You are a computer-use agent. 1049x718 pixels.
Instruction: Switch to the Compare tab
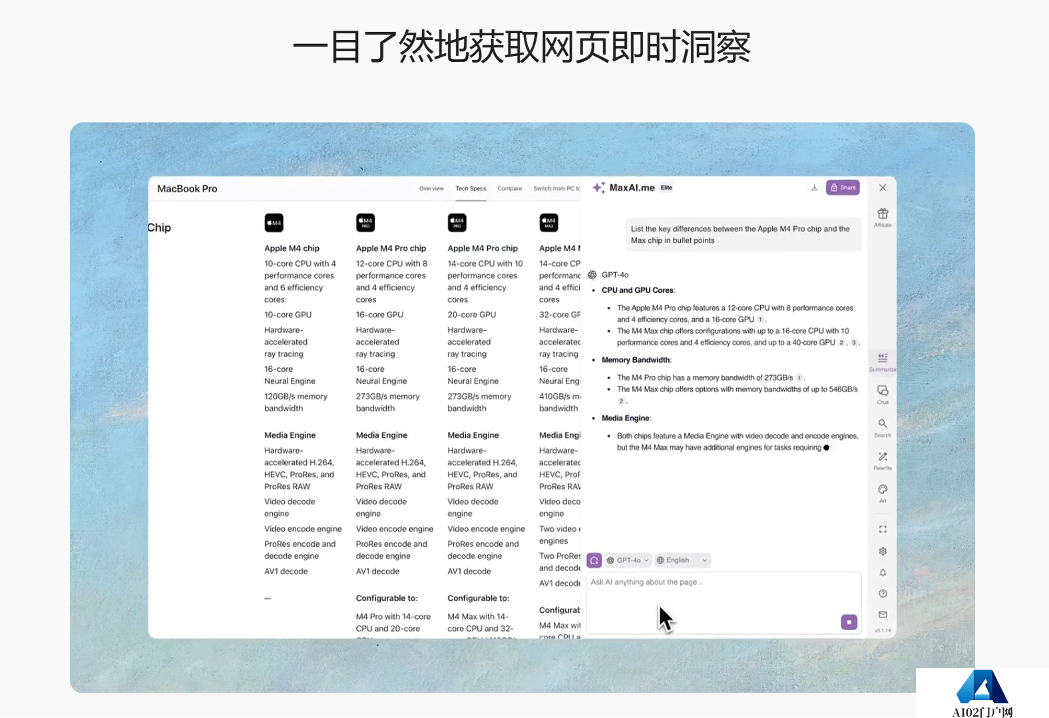coord(510,189)
